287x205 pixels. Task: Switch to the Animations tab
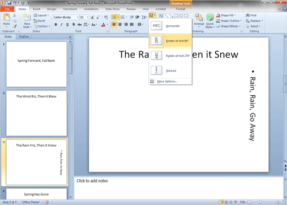tap(91, 9)
